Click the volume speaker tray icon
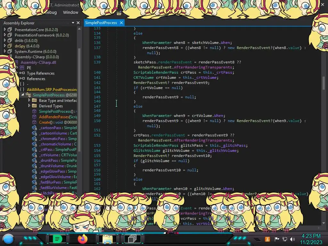 pyautogui.click(x=292, y=239)
